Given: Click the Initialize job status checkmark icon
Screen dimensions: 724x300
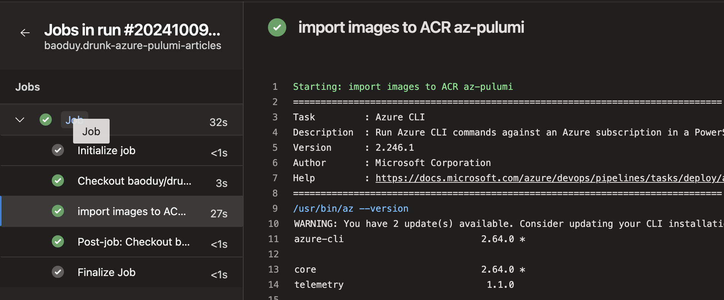Looking at the screenshot, I should click(58, 150).
